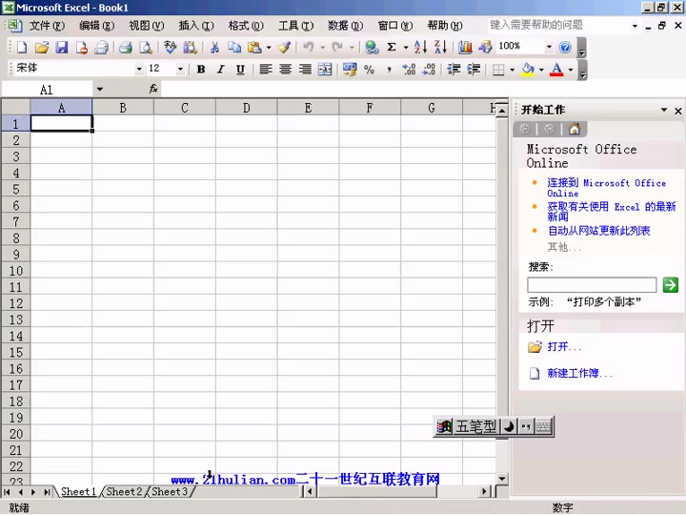
Task: Click 连接到 Microsoft Office Online link
Action: (606, 188)
